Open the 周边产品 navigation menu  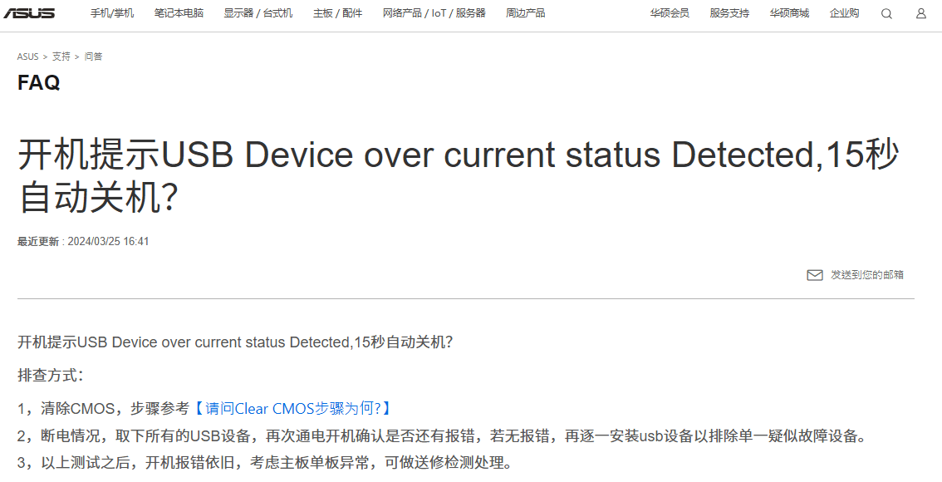pyautogui.click(x=526, y=13)
